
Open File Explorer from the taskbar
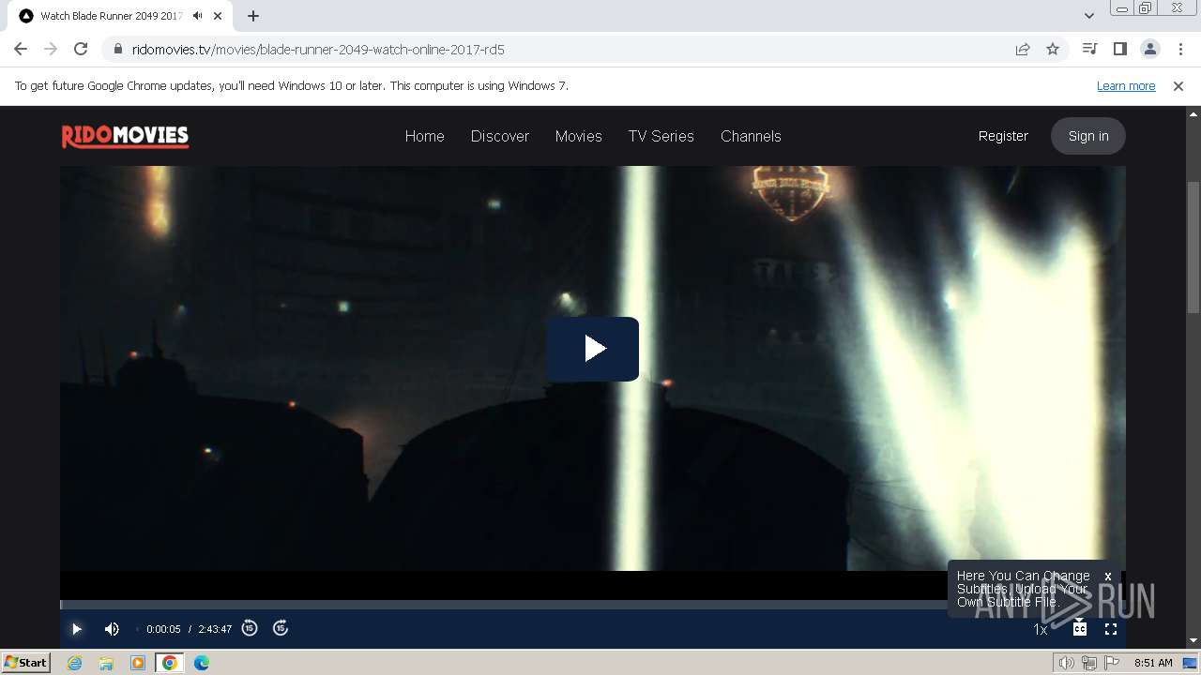pyautogui.click(x=106, y=663)
